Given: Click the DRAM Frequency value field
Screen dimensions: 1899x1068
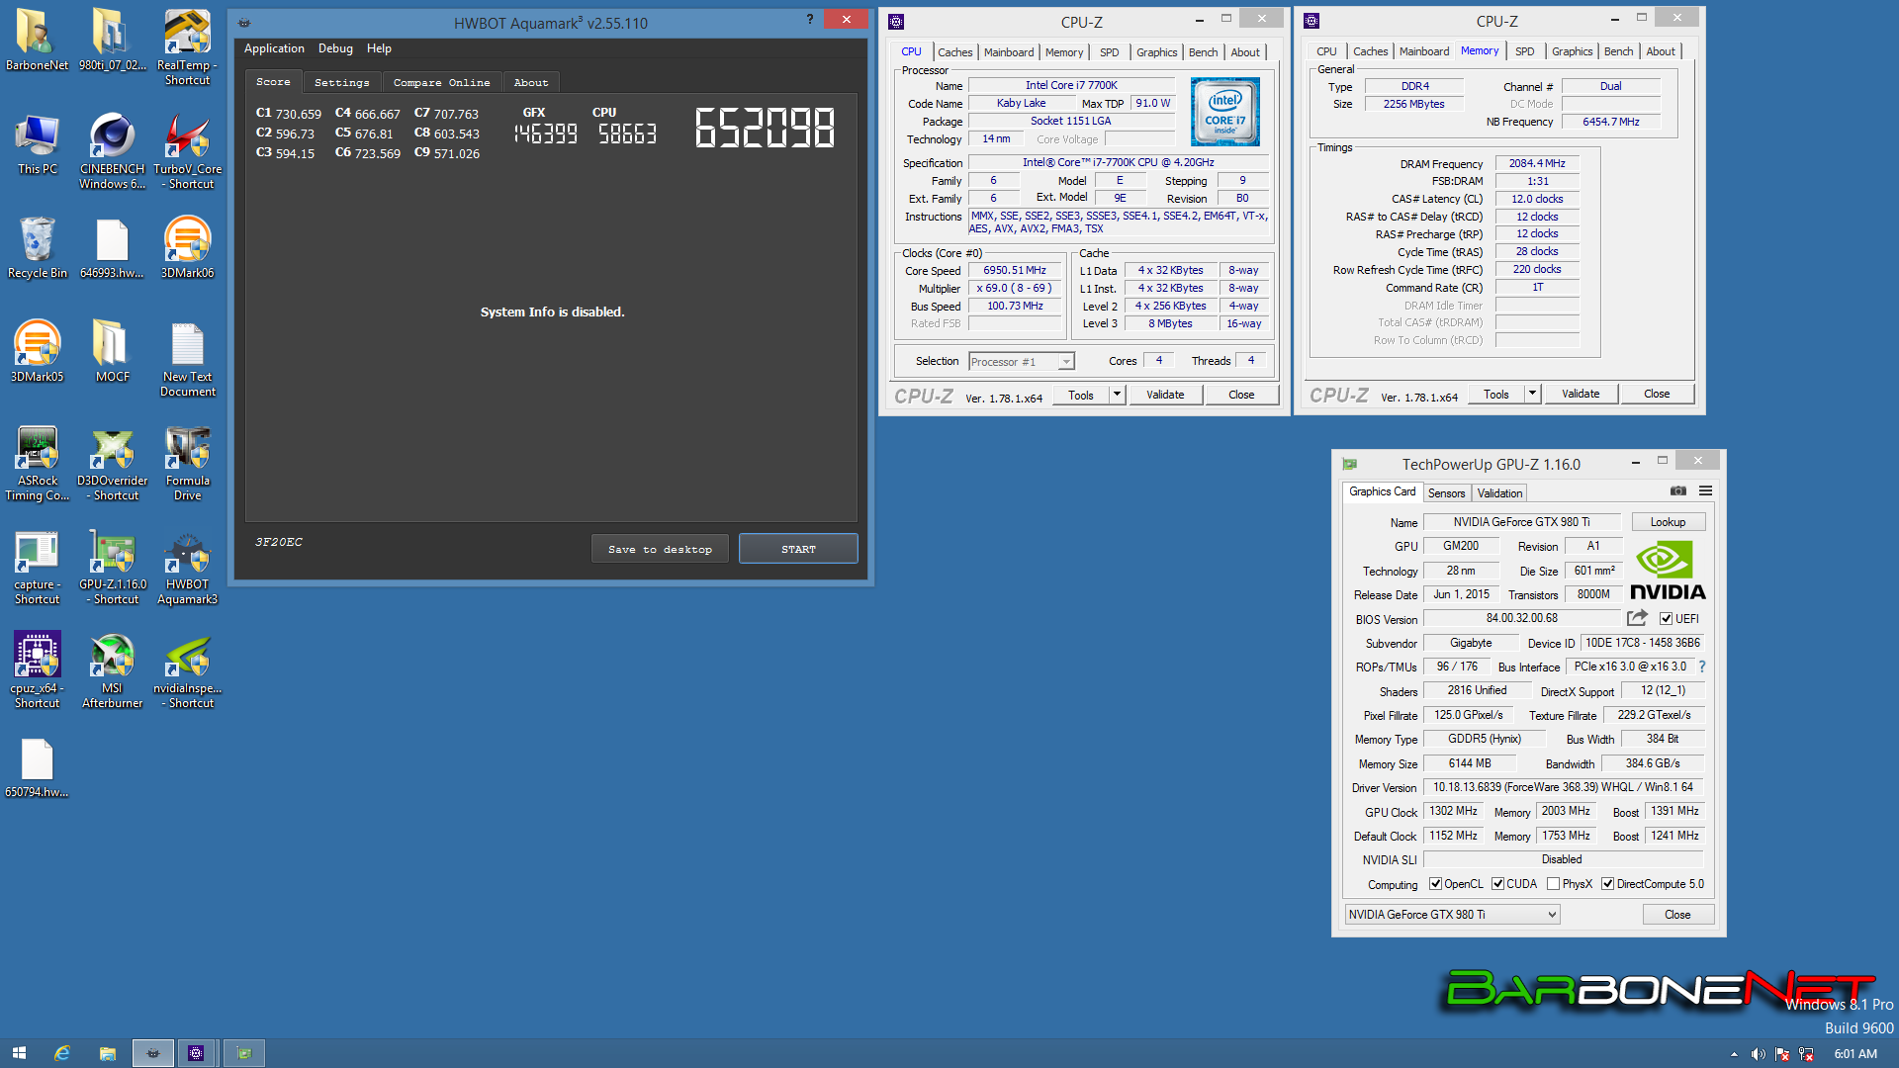Looking at the screenshot, I should 1537,163.
